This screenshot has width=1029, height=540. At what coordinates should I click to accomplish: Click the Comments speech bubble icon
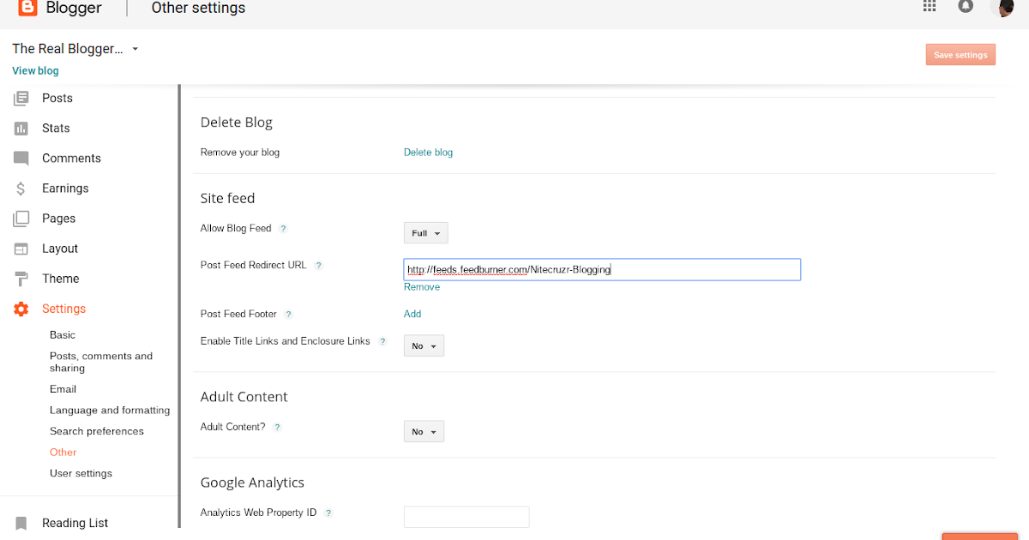pos(21,158)
